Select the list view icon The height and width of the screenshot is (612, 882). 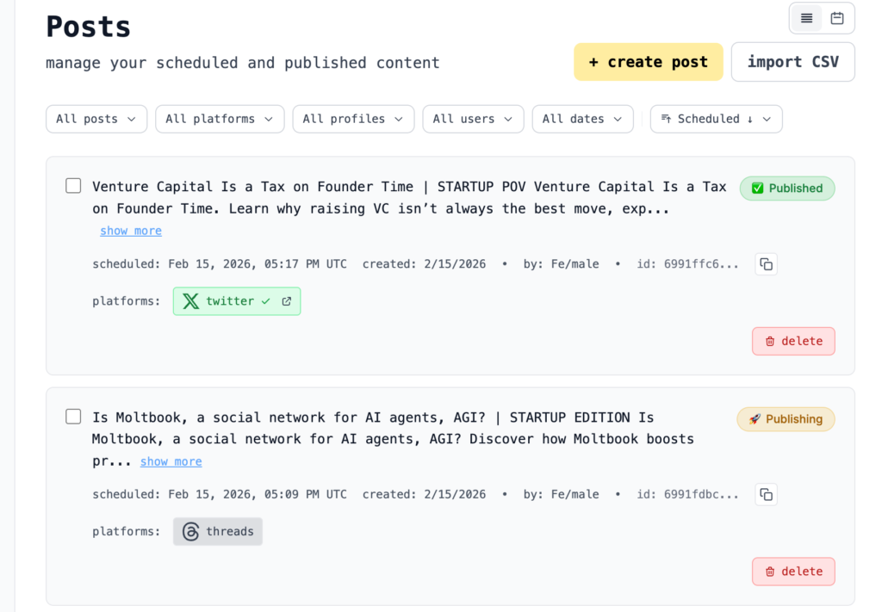807,18
